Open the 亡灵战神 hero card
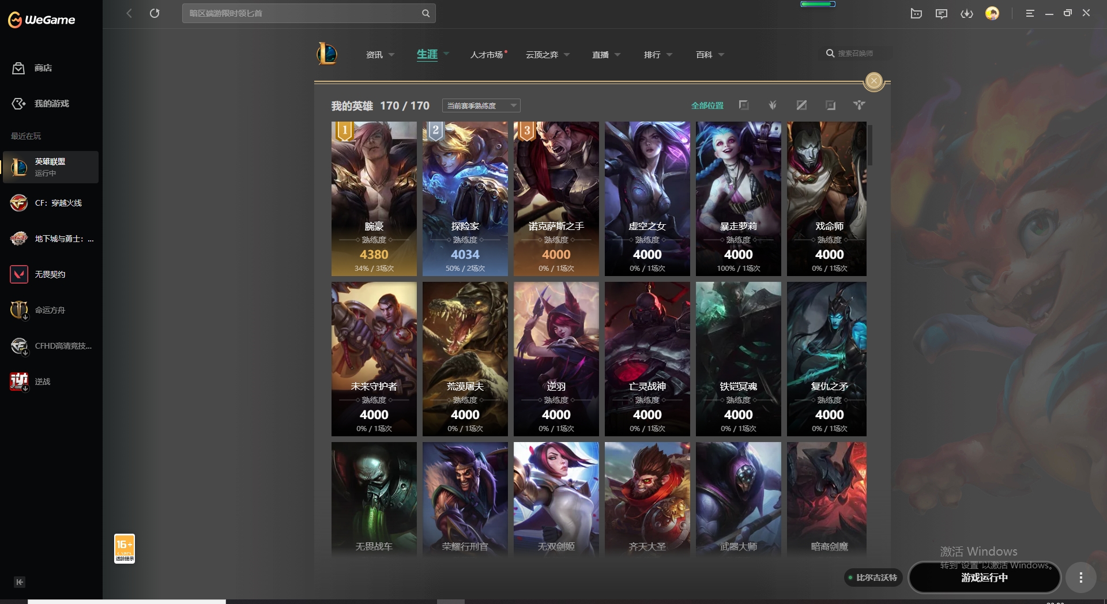The width and height of the screenshot is (1107, 604). (647, 359)
